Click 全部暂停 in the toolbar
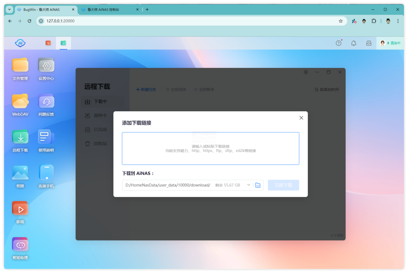The width and height of the screenshot is (408, 273). [204, 89]
